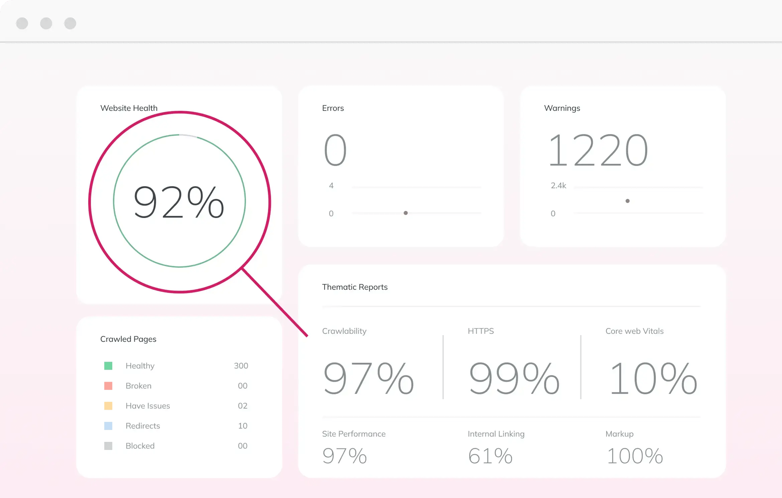Click the first gray window control dot
The image size is (782, 498).
[22, 23]
